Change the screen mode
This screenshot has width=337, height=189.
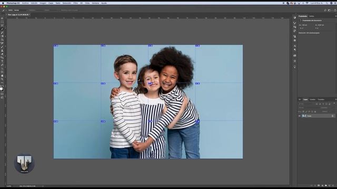tap(2, 98)
